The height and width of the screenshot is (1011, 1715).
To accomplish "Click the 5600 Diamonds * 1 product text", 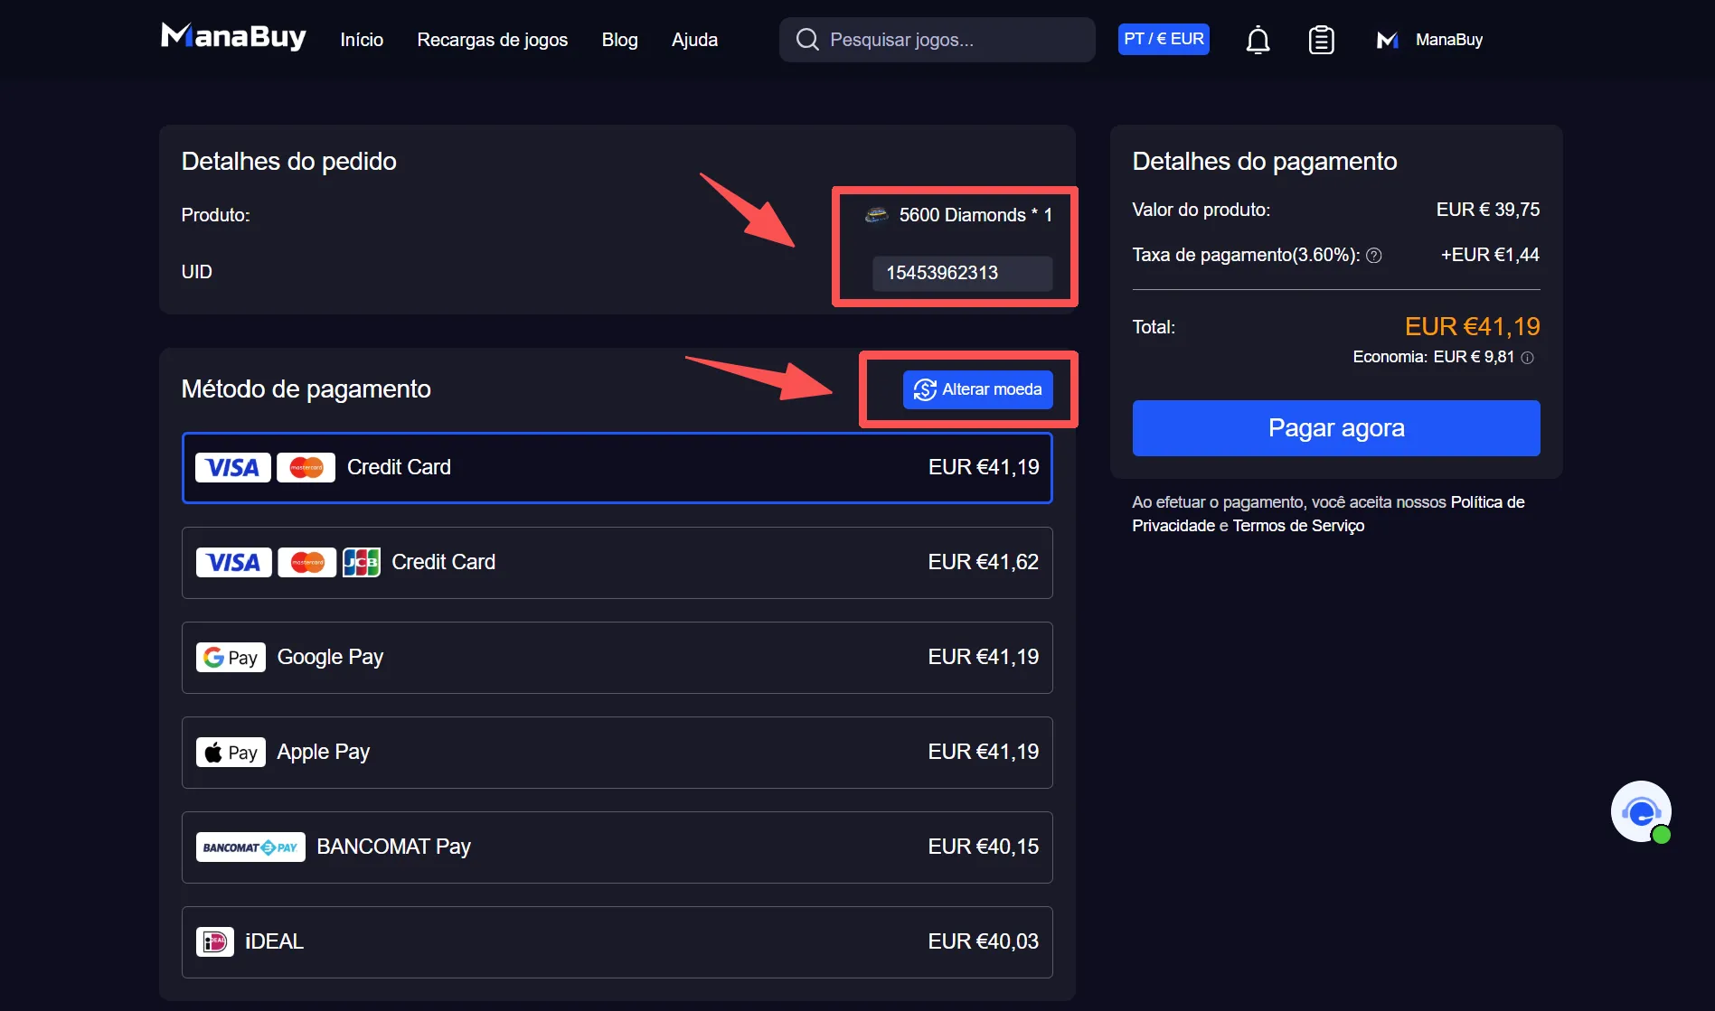I will pos(975,215).
